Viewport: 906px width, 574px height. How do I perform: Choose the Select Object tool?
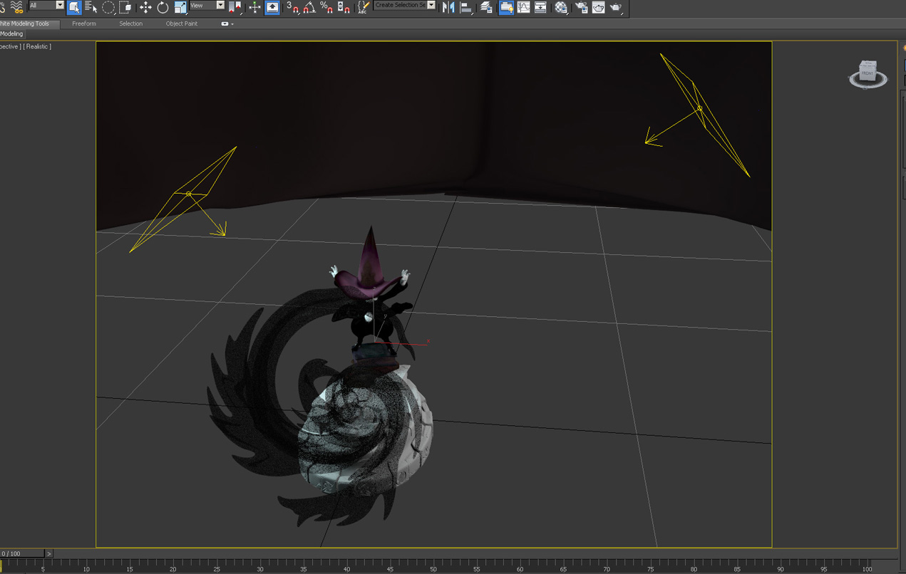tap(73, 7)
